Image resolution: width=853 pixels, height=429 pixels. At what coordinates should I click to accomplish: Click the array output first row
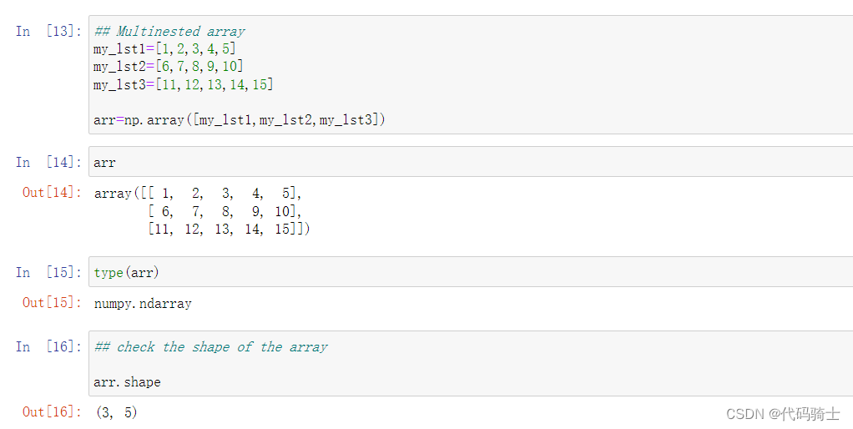pos(198,193)
